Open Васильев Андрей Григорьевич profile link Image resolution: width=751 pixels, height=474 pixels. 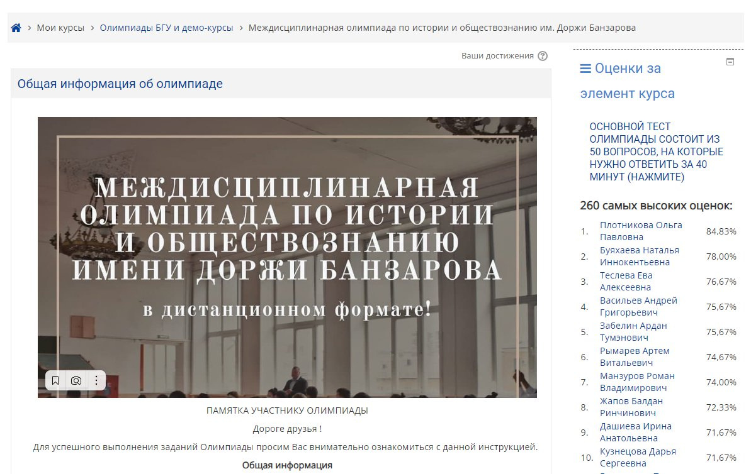point(638,306)
